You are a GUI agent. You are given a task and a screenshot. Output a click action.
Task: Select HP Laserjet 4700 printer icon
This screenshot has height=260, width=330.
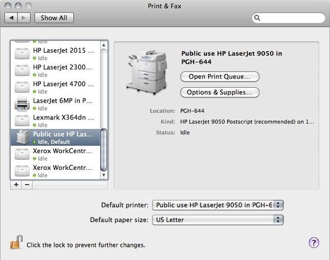22,87
